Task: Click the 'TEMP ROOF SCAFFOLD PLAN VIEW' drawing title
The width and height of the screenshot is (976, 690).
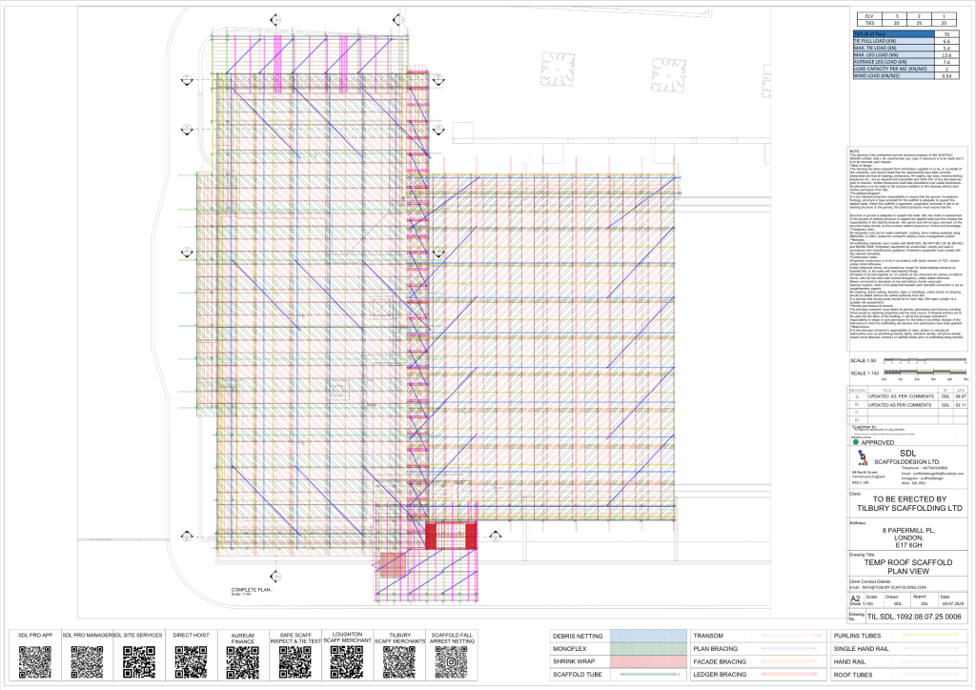Action: coord(907,567)
